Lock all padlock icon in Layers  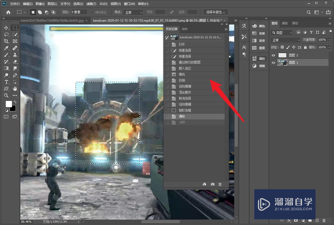[305, 47]
